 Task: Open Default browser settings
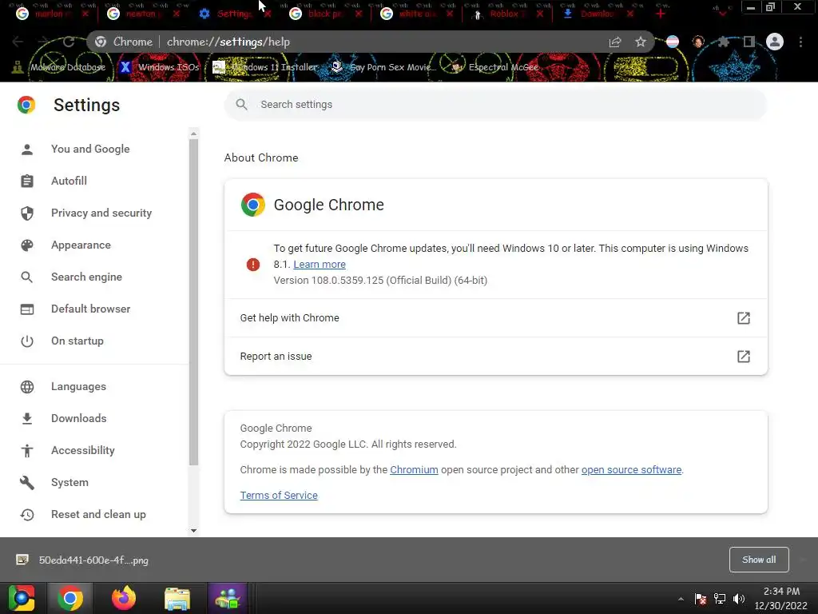pos(91,309)
